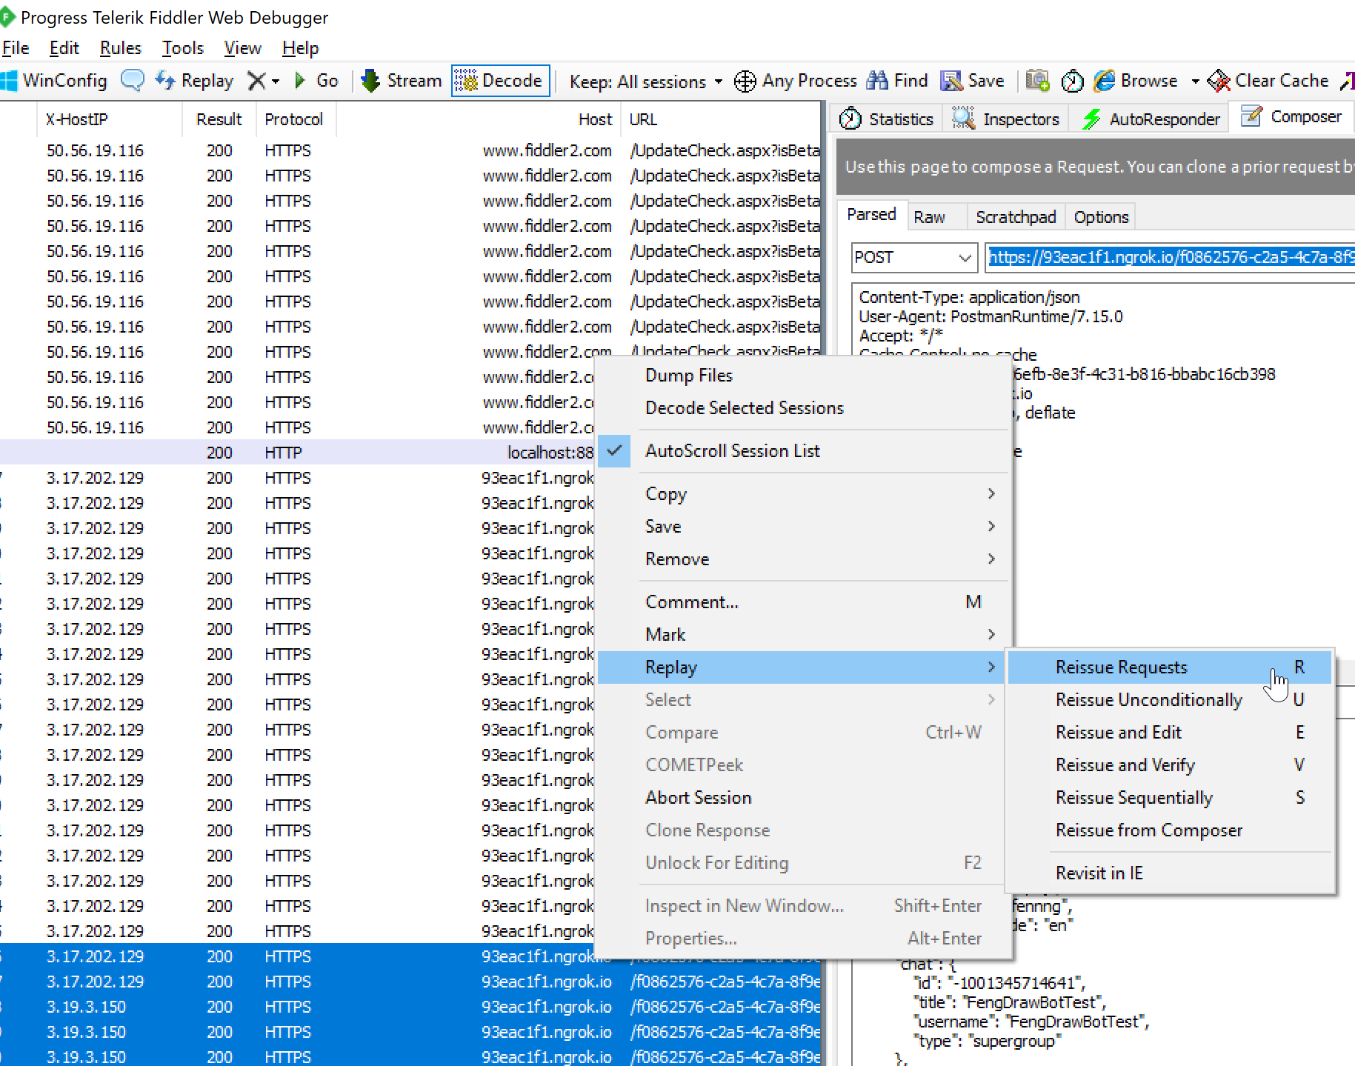Expand the Mark submenu
Image resolution: width=1355 pixels, height=1066 pixels.
(x=803, y=635)
